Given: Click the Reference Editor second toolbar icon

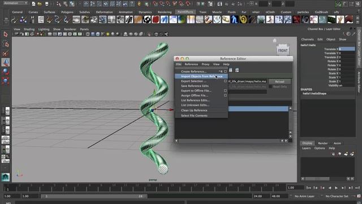Looking at the screenshot, I should click(x=237, y=70).
